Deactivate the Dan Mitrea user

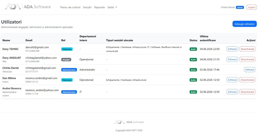[247, 80]
